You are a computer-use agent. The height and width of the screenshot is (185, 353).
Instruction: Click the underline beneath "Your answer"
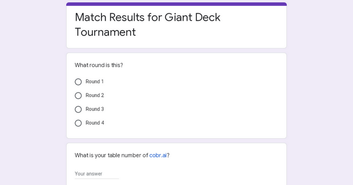click(97, 178)
